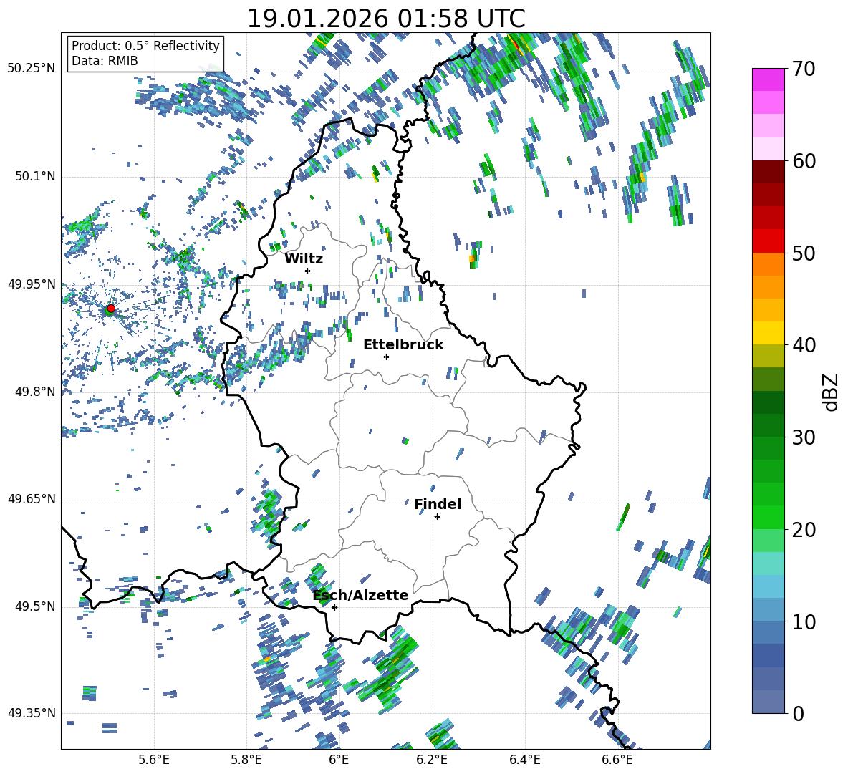Click the 50.25°N latitude label

point(32,69)
